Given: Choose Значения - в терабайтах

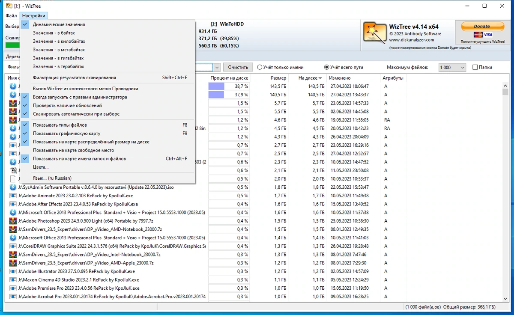Looking at the screenshot, I should [x=108, y=66].
